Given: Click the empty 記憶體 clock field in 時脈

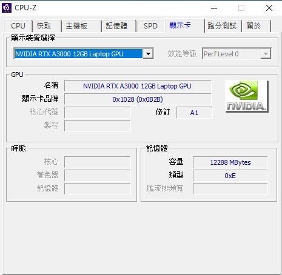Looking at the screenshot, I should 98,188.
